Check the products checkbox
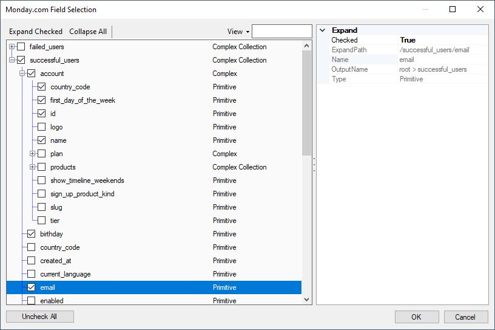Image resolution: width=495 pixels, height=330 pixels. [41, 167]
